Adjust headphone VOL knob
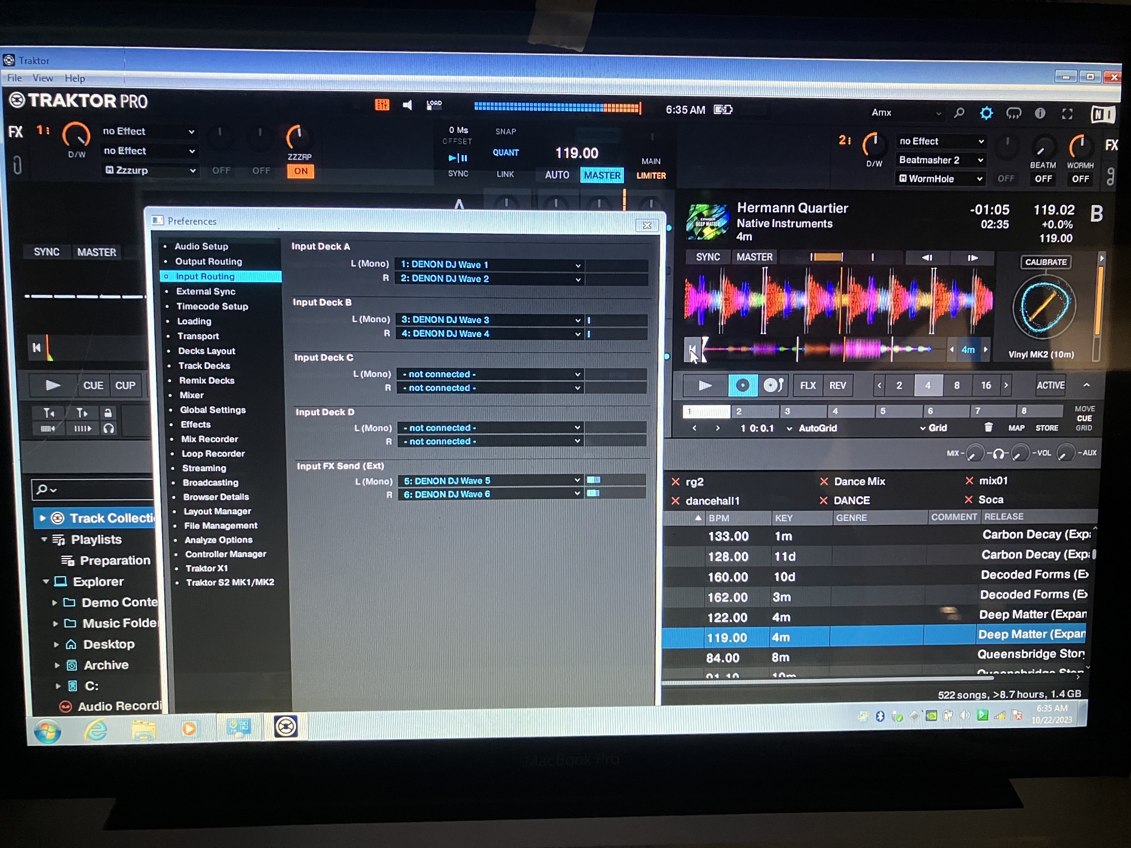The height and width of the screenshot is (848, 1131). [1020, 453]
